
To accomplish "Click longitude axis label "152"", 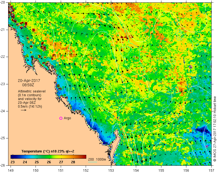I will click(x=86, y=171).
